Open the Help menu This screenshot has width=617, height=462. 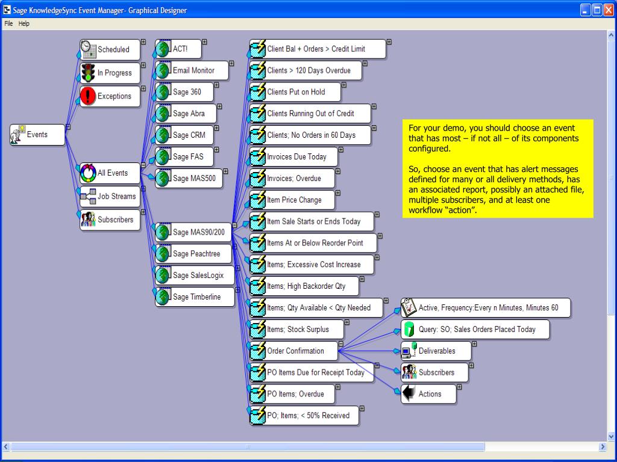(x=23, y=23)
